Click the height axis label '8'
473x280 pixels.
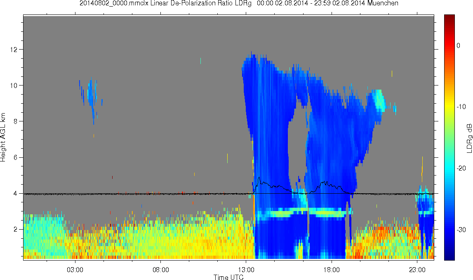[16, 121]
